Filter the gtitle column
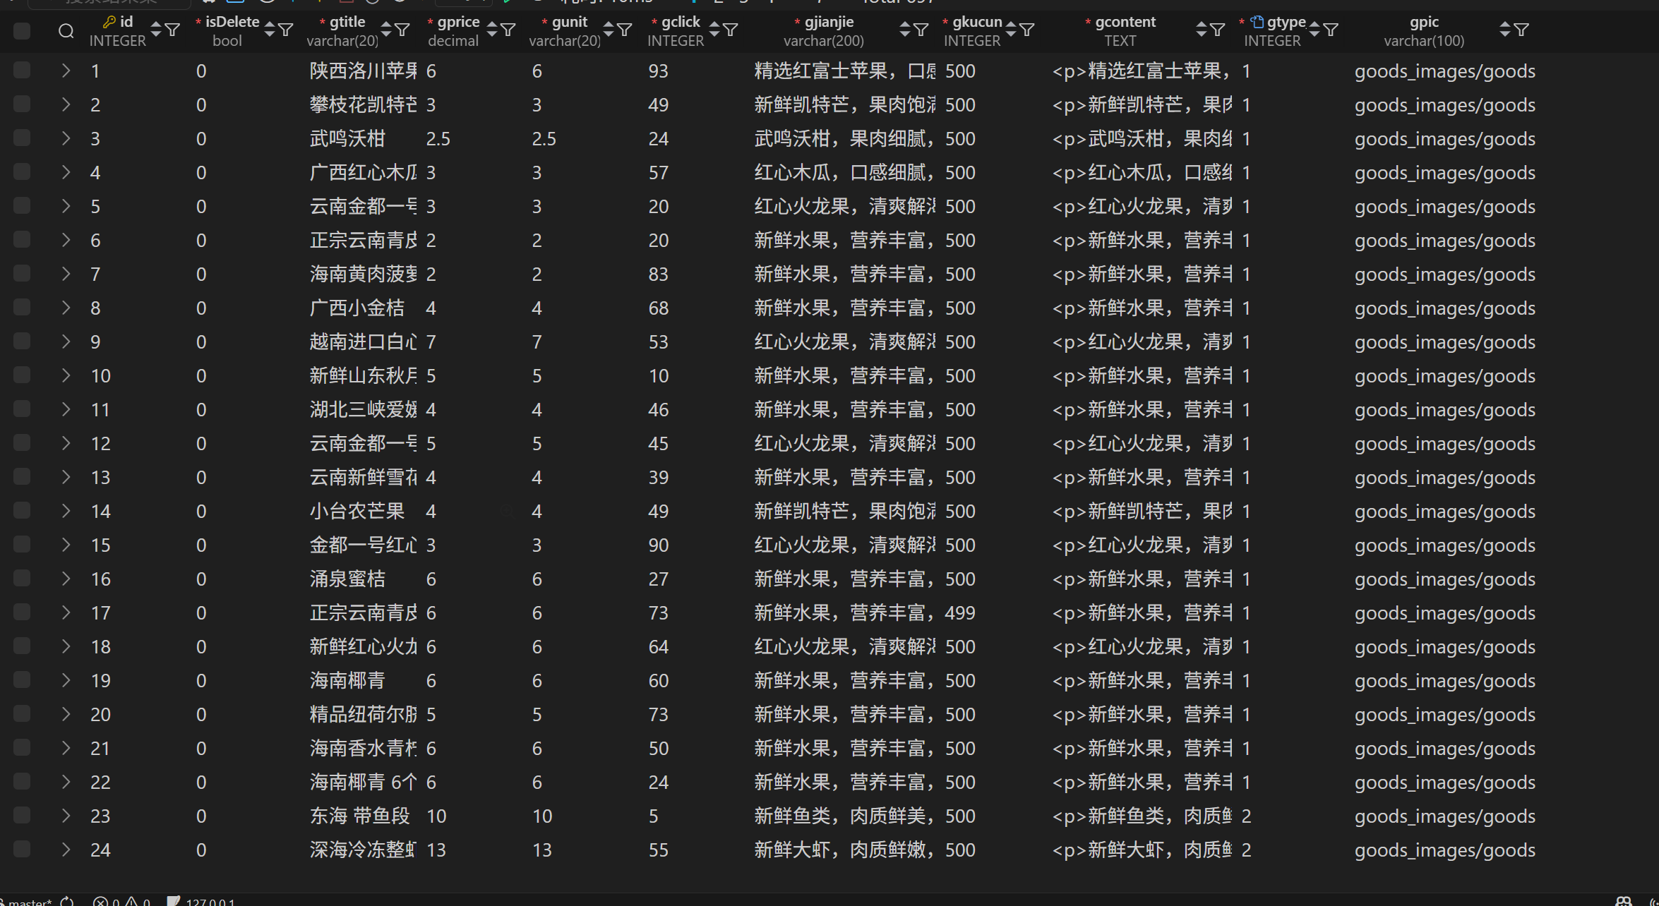The image size is (1659, 906). coord(402,30)
